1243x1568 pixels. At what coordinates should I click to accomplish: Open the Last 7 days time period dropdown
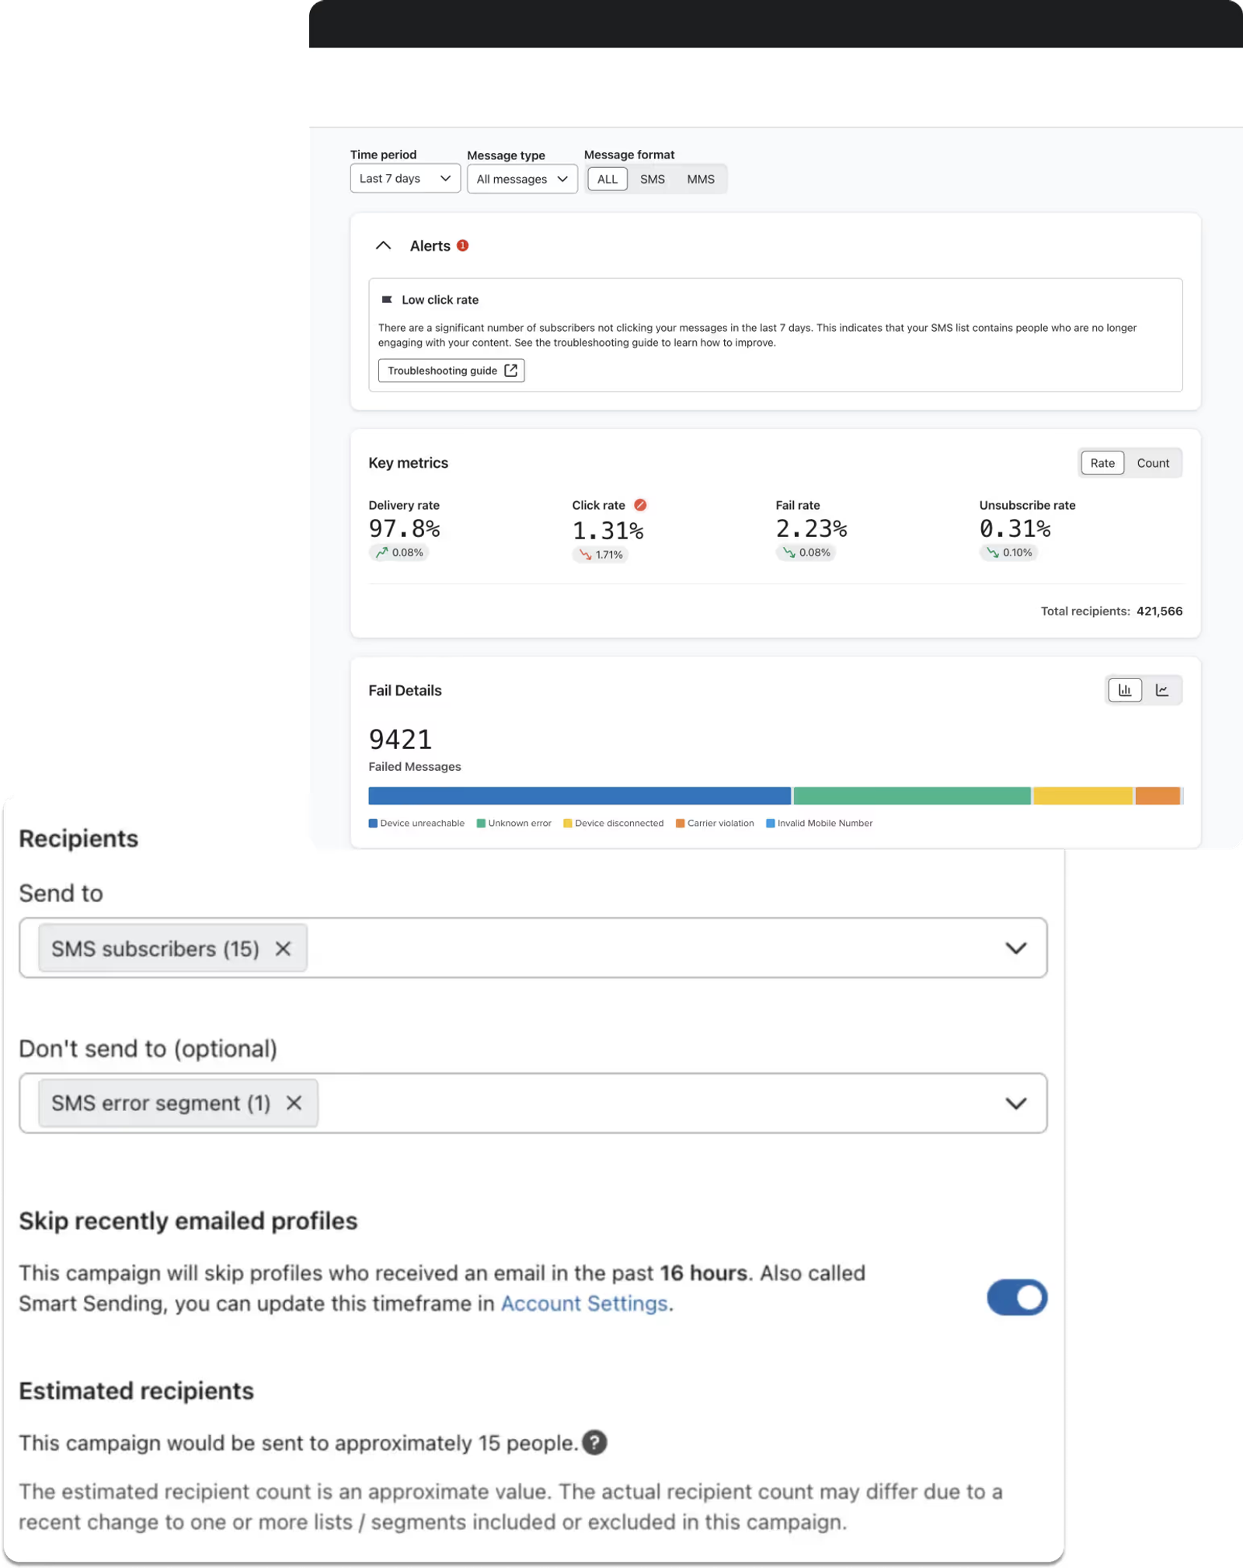[405, 179]
